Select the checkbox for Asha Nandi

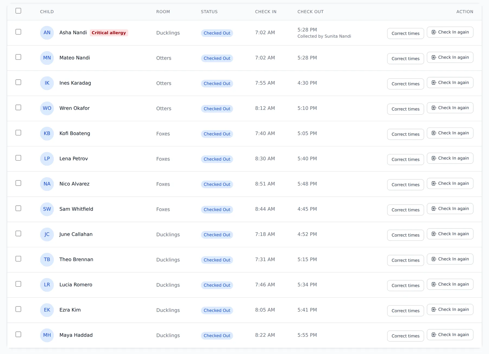[18, 32]
